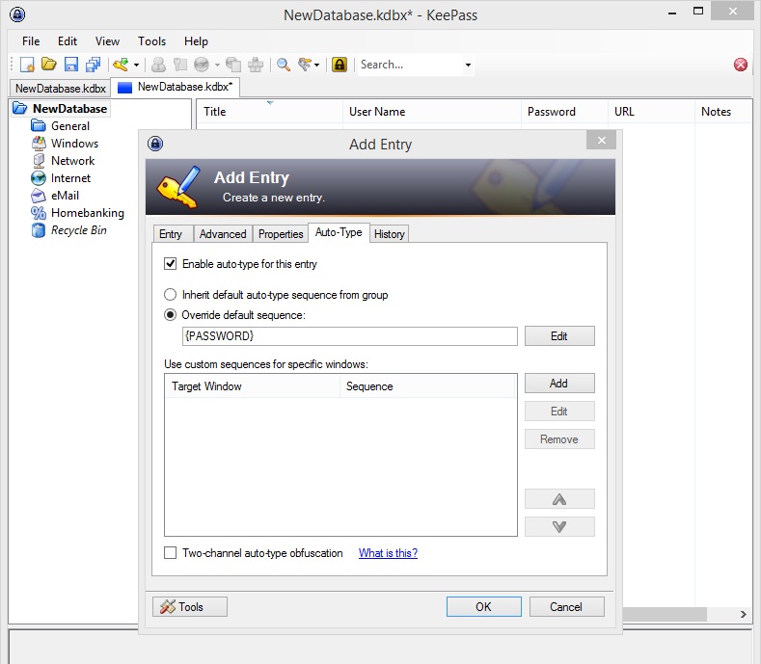Sort entries by the Title column
The image size is (761, 664).
pos(270,112)
